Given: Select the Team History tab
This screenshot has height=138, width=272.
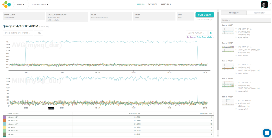Looking at the screenshot, I should tap(259, 13).
